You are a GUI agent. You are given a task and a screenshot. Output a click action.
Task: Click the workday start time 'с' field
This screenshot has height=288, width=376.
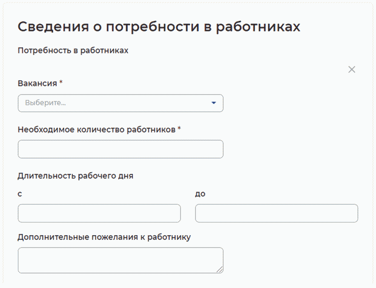click(x=99, y=213)
